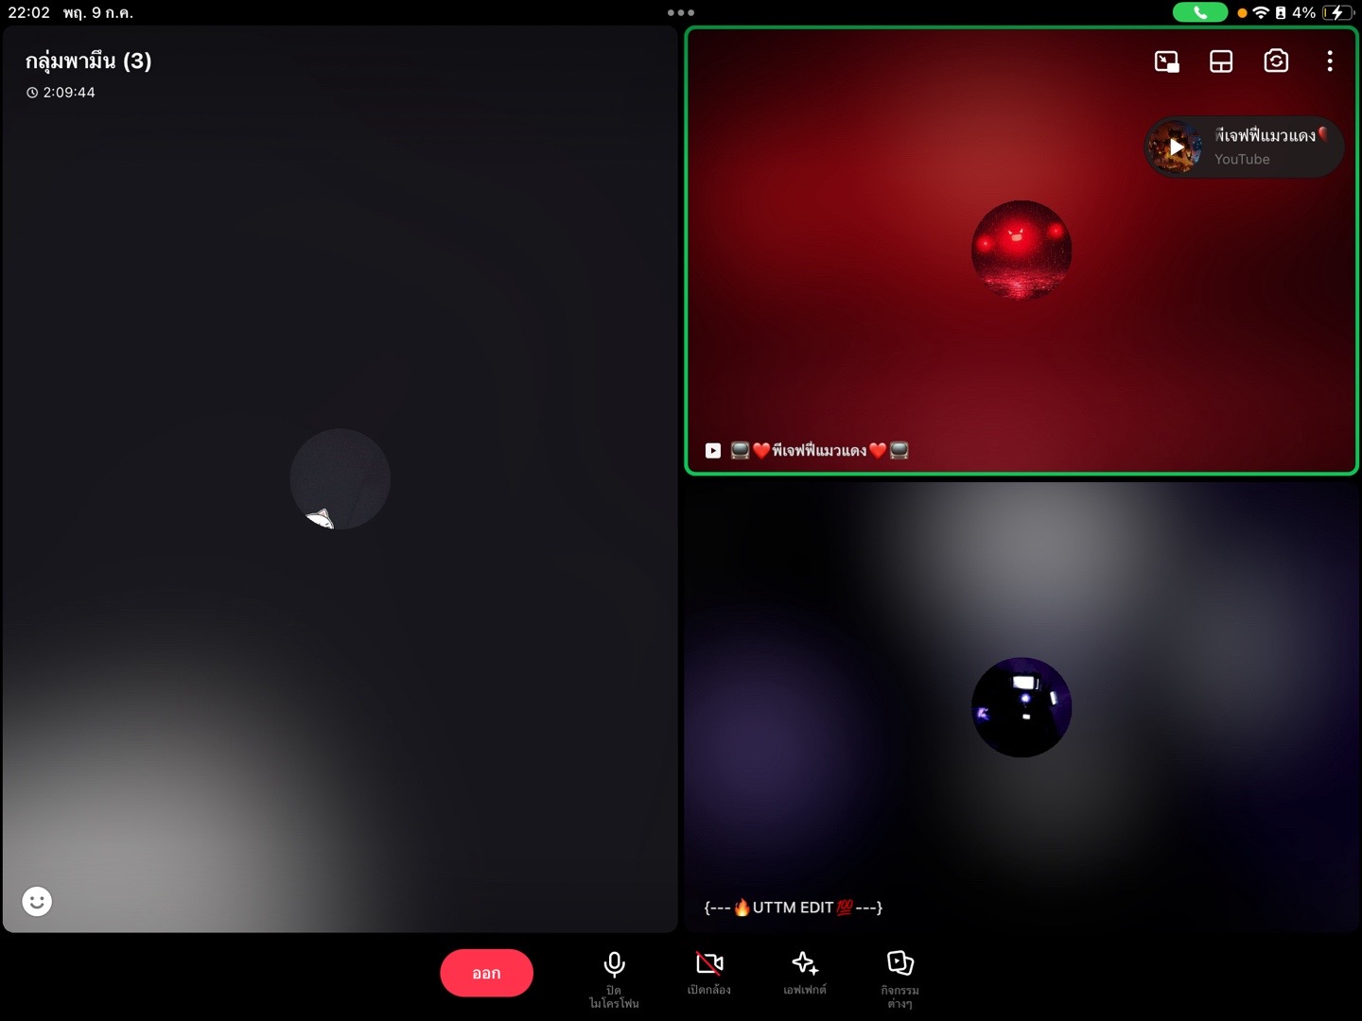This screenshot has width=1362, height=1021.
Task: Open the emoji reaction smiley
Action: [x=37, y=901]
